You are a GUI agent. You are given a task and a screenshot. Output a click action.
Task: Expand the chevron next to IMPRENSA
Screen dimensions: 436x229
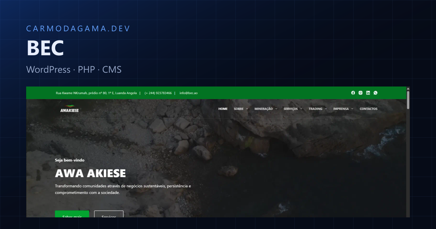(x=352, y=109)
